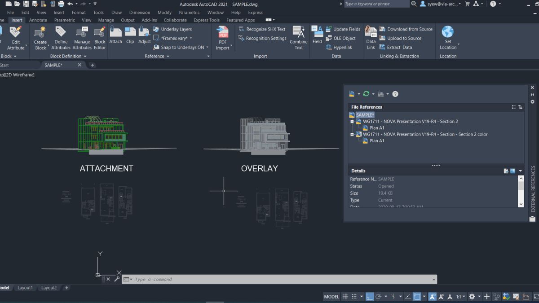Toggle 2D object snap in status bar
Viewport: 539px width, 303px height.
[417, 297]
